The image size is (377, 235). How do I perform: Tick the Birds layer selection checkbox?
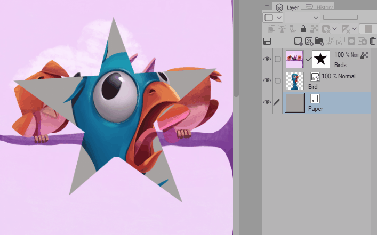coord(277,59)
